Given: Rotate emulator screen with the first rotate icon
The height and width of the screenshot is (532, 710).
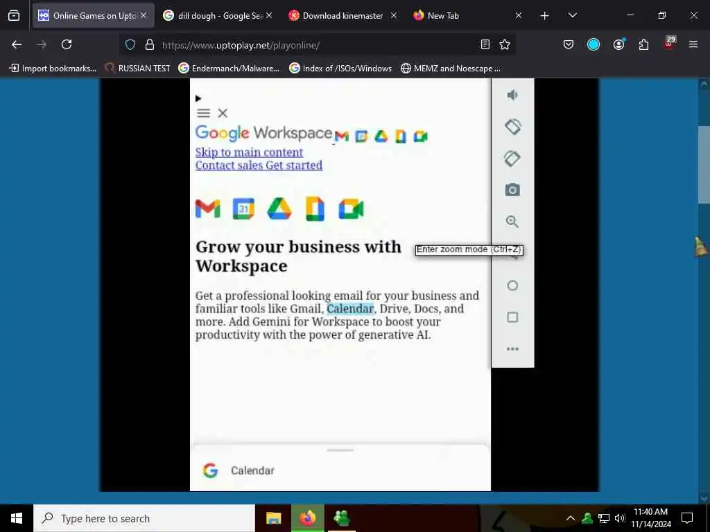Looking at the screenshot, I should pyautogui.click(x=512, y=127).
